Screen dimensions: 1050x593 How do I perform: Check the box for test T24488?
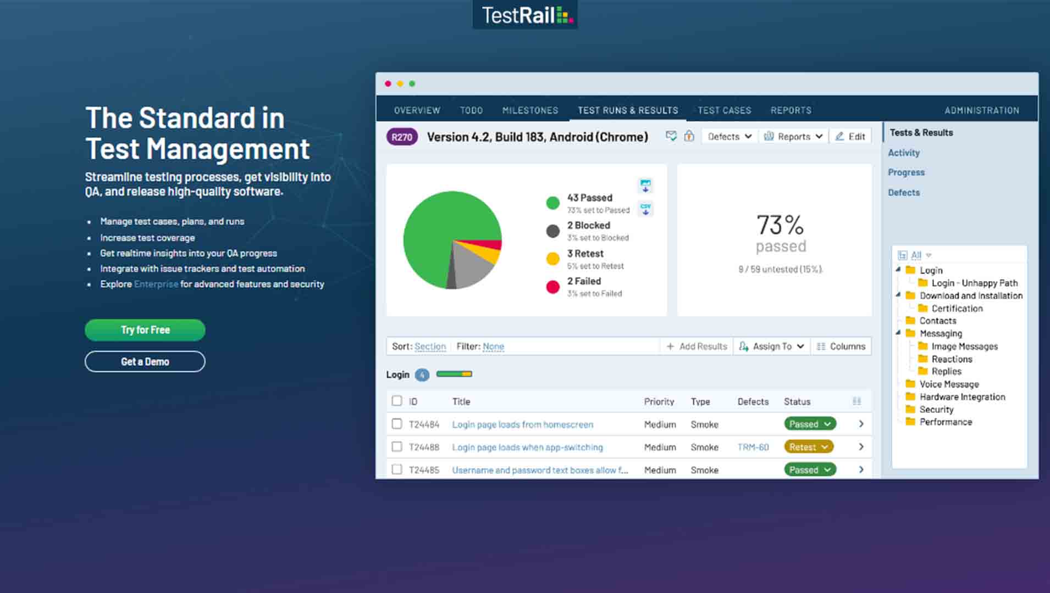[397, 447]
